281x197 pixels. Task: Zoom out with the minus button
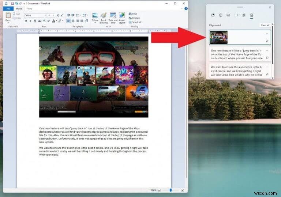click(x=159, y=190)
